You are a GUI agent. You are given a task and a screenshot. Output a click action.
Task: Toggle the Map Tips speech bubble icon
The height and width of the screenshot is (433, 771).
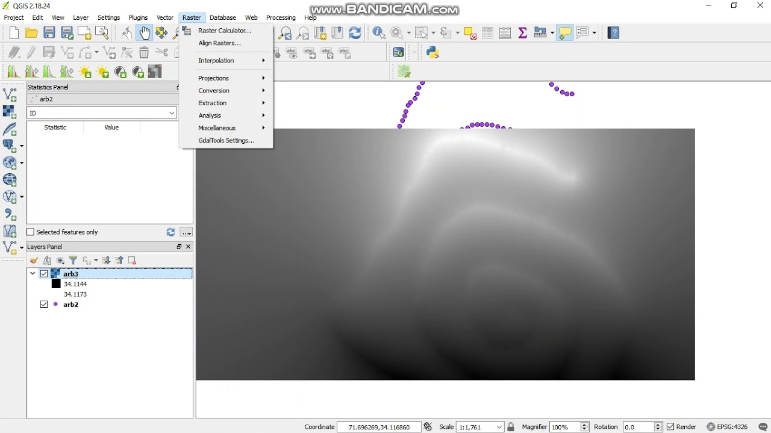pos(565,33)
